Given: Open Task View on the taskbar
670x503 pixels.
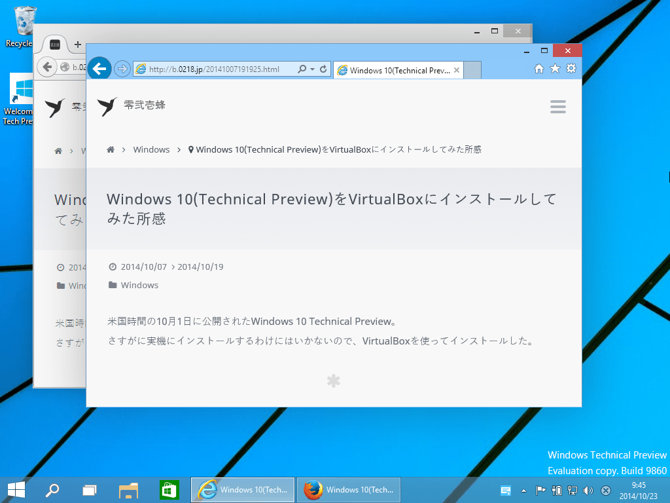Looking at the screenshot, I should pyautogui.click(x=89, y=490).
